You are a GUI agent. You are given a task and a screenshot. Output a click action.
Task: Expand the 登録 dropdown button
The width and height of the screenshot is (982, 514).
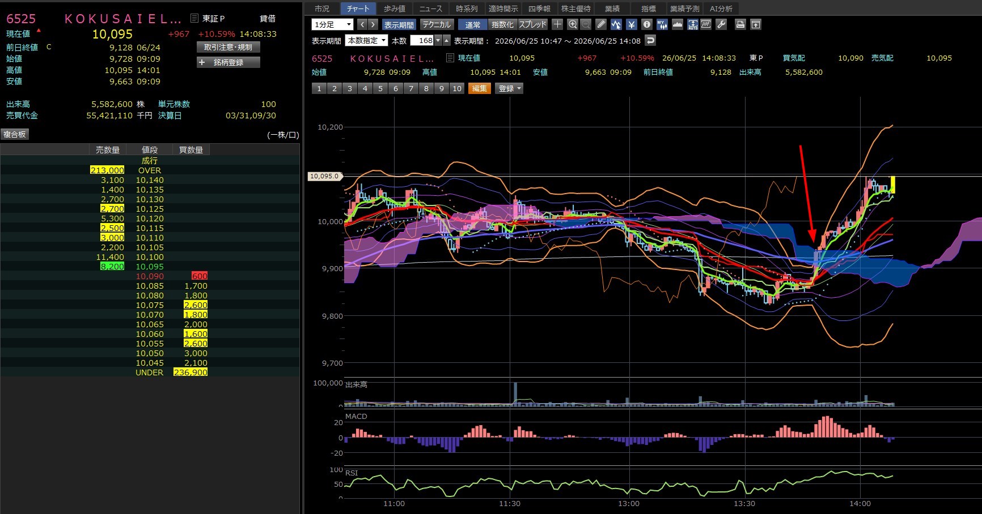pos(510,88)
